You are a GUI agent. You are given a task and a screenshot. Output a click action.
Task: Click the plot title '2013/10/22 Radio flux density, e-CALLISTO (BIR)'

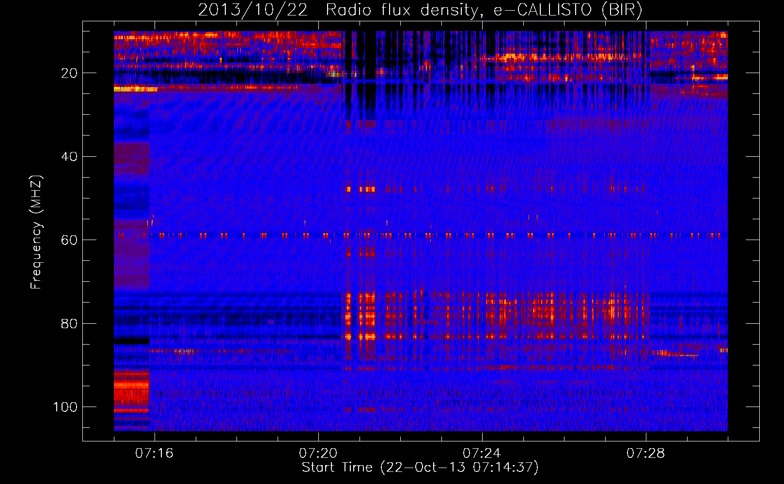click(x=420, y=10)
